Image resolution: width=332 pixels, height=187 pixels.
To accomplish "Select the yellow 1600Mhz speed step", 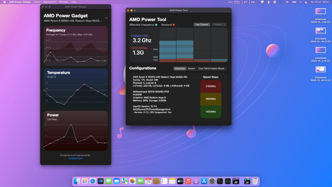I will (211, 99).
